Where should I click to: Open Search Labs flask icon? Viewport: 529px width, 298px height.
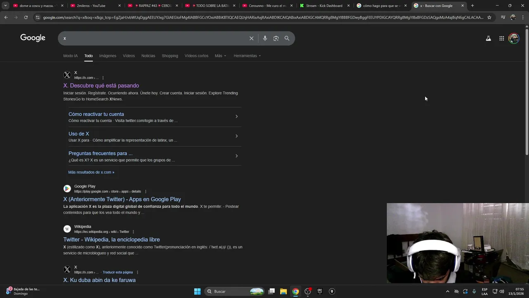click(x=488, y=38)
